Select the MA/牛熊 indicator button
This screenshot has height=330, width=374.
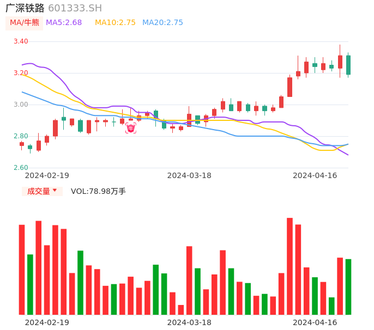25,23
